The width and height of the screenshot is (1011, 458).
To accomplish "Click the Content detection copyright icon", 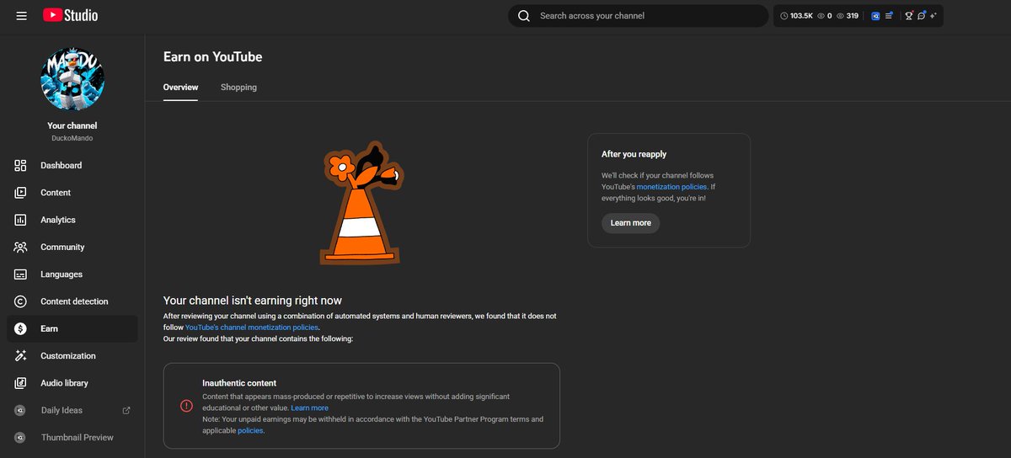I will (21, 301).
